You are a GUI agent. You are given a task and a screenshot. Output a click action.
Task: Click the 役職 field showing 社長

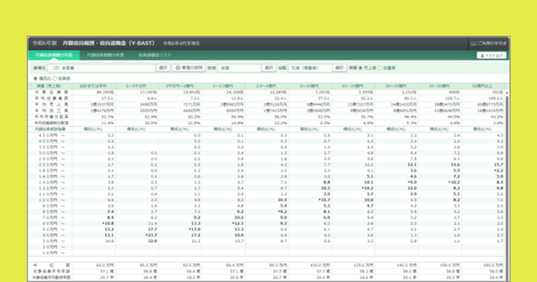tap(311, 68)
